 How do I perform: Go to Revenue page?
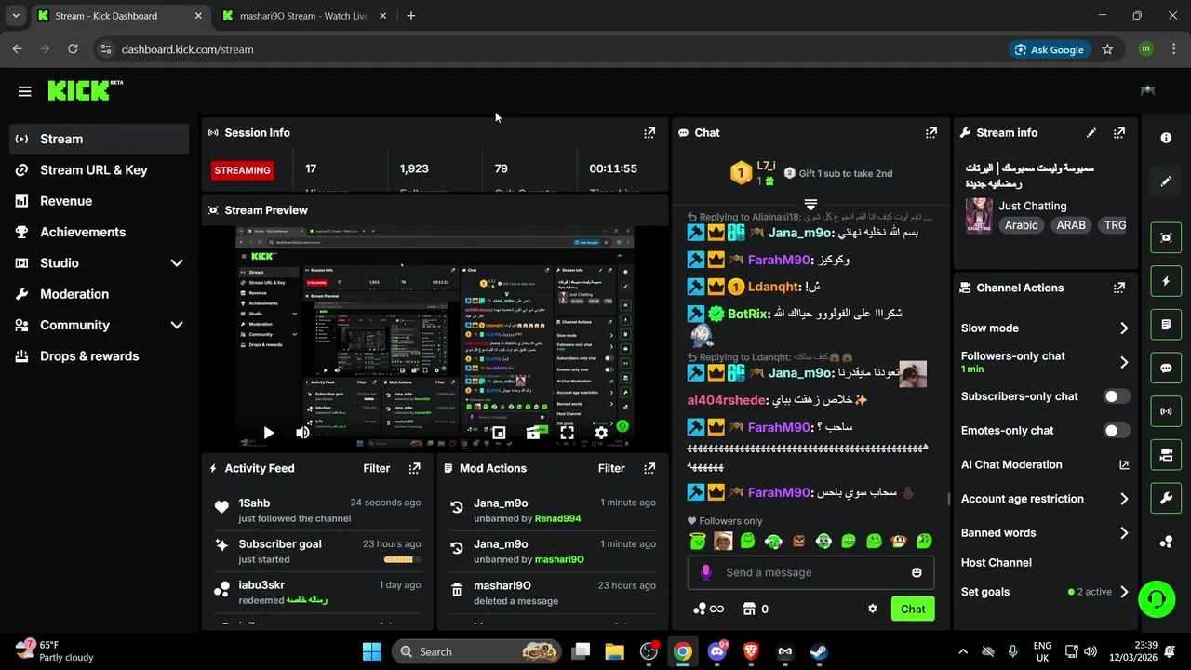coord(100,201)
